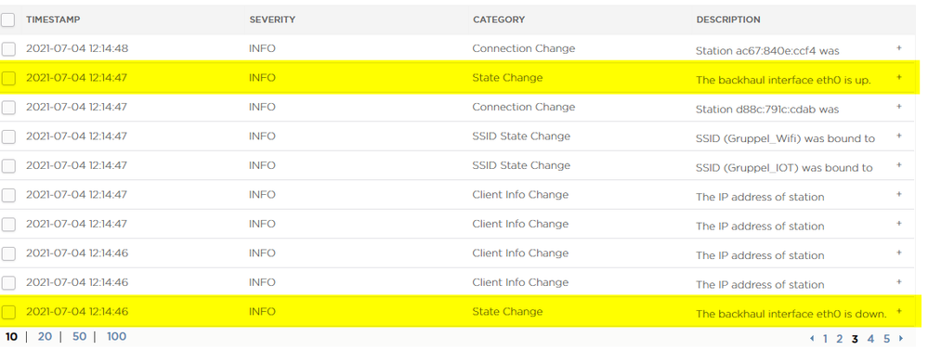Select the 12:14:48 Connection Change row checkbox
Screen dimensions: 928x350
(8, 49)
